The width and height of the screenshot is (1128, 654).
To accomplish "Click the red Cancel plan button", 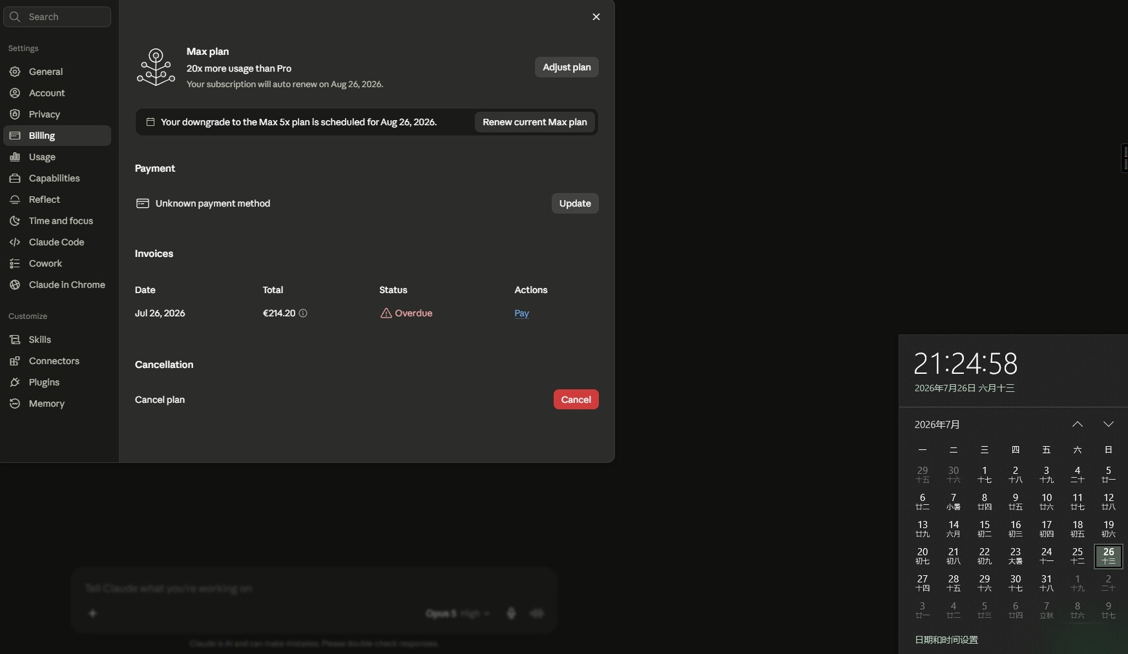I will (x=576, y=400).
